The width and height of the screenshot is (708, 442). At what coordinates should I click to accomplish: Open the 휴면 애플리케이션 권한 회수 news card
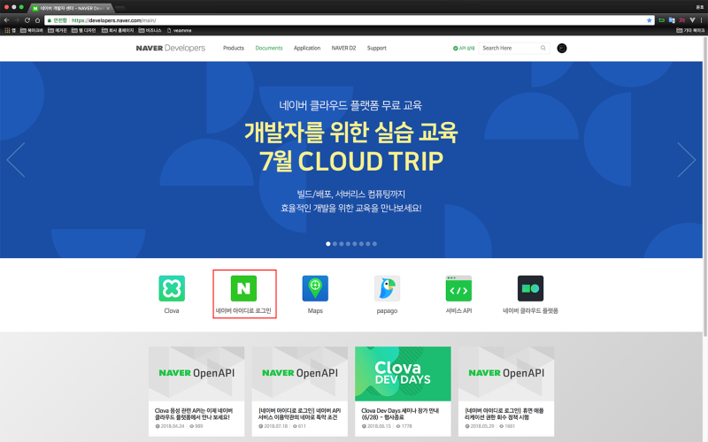coord(506,391)
